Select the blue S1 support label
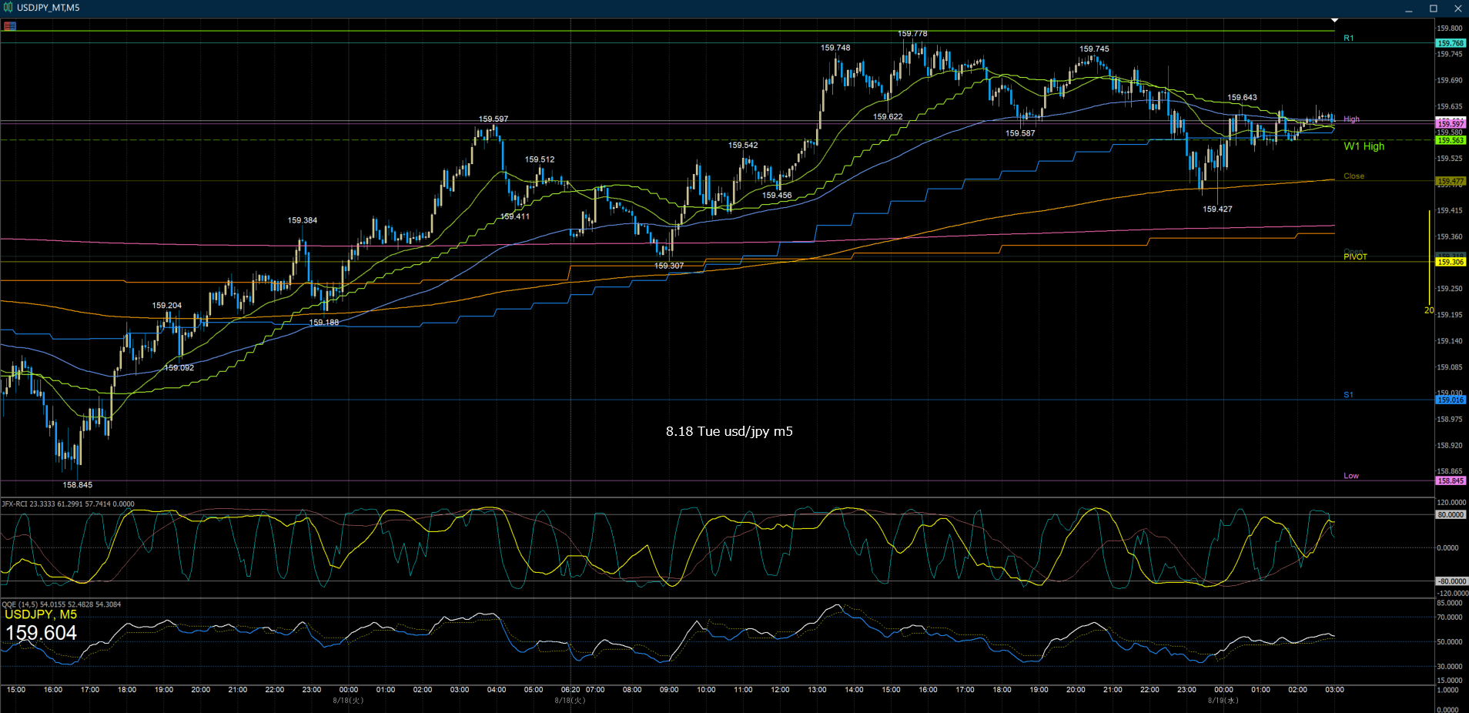Image resolution: width=1469 pixels, height=713 pixels. 1348,395
